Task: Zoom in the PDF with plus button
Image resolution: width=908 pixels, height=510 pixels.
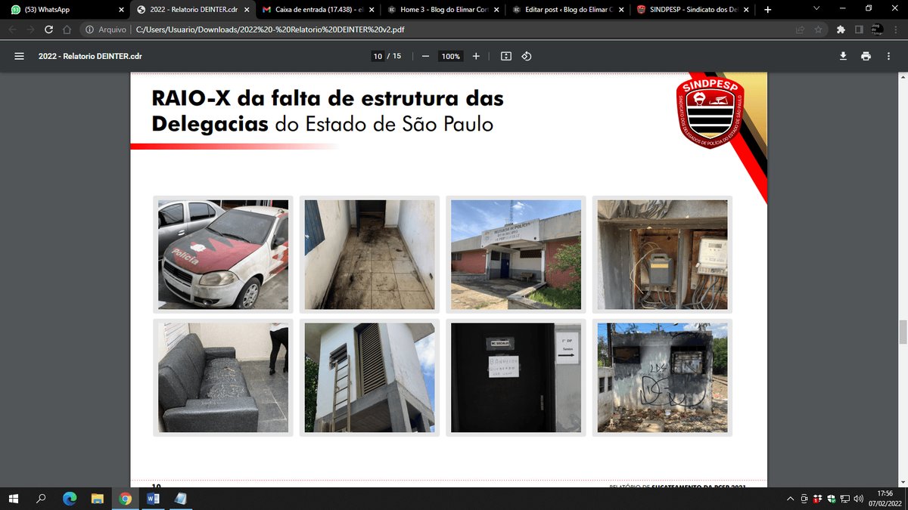Action: tap(476, 57)
